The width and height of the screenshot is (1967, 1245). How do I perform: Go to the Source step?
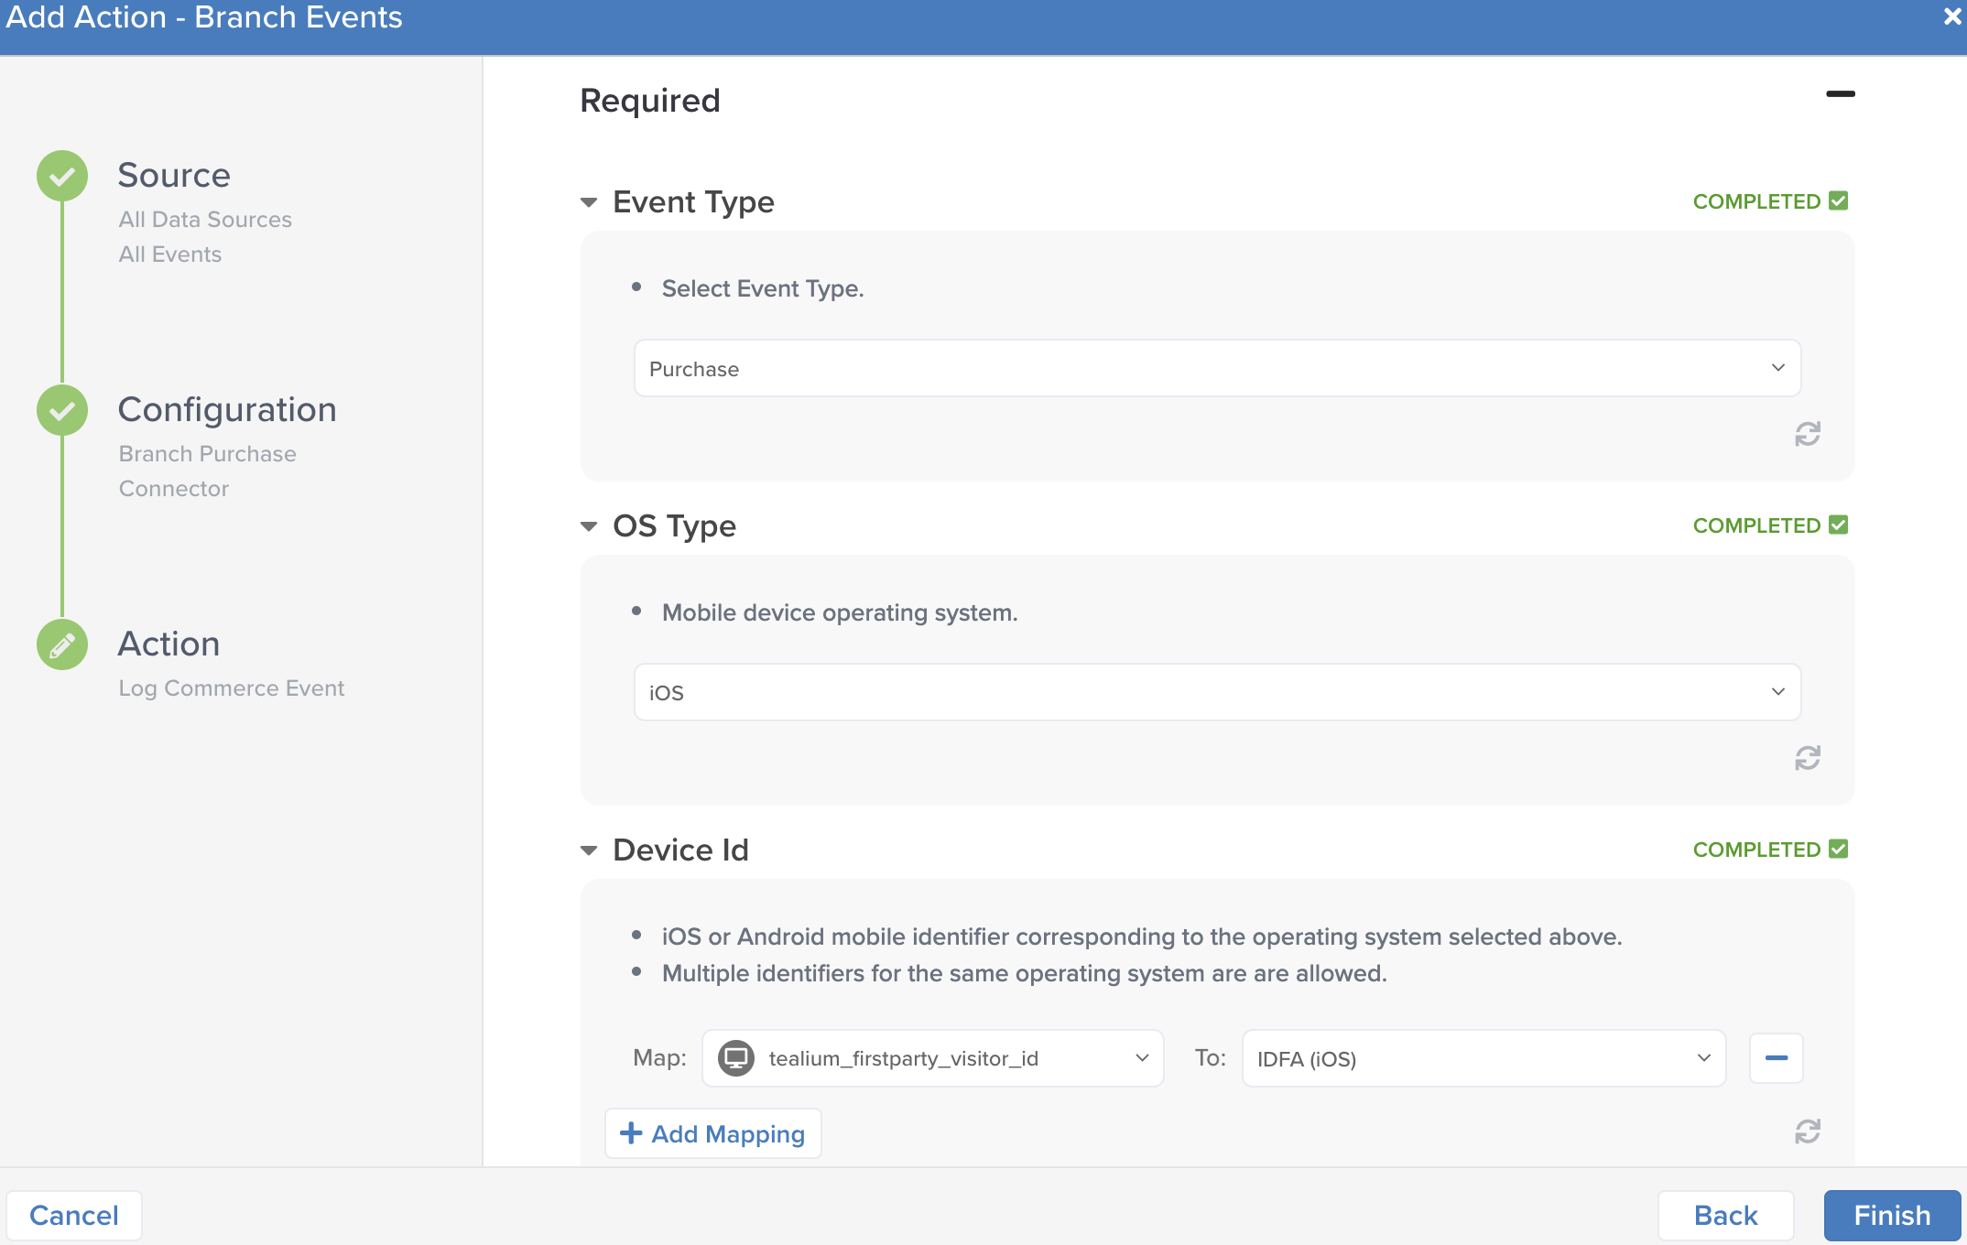tap(174, 175)
